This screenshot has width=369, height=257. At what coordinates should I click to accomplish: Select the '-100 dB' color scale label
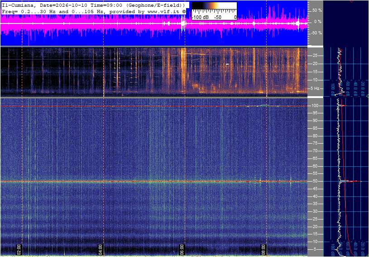coord(200,17)
